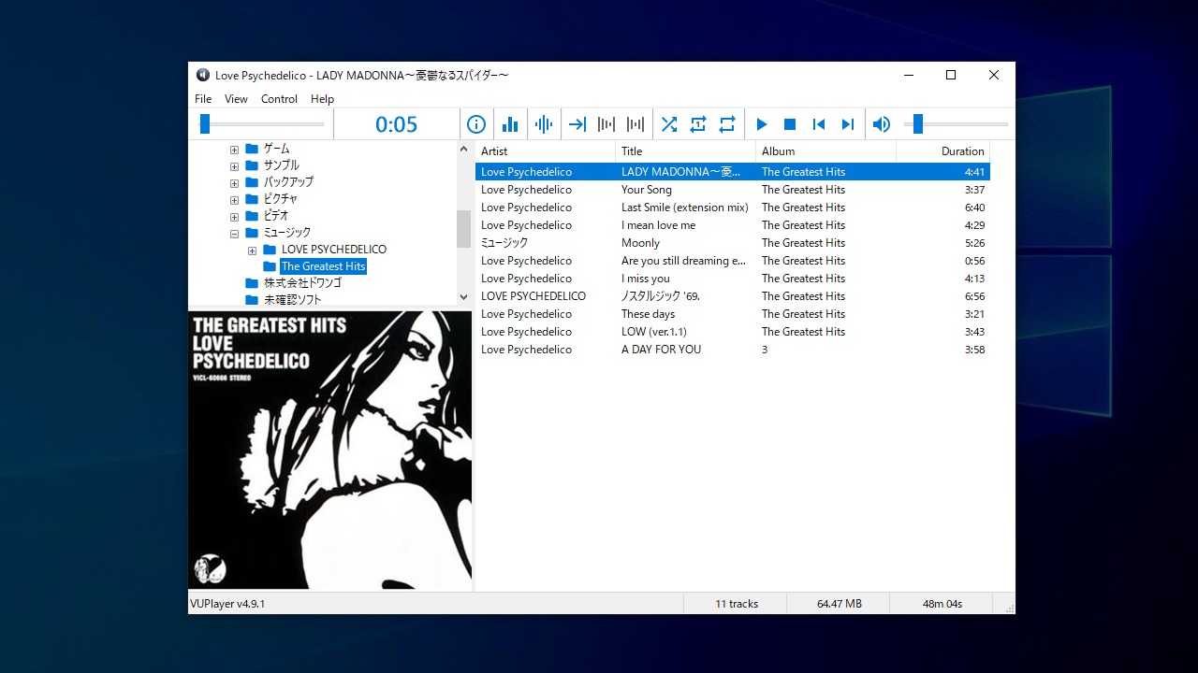Enable random shuffle playback
Screen dimensions: 1198x673
(669, 124)
